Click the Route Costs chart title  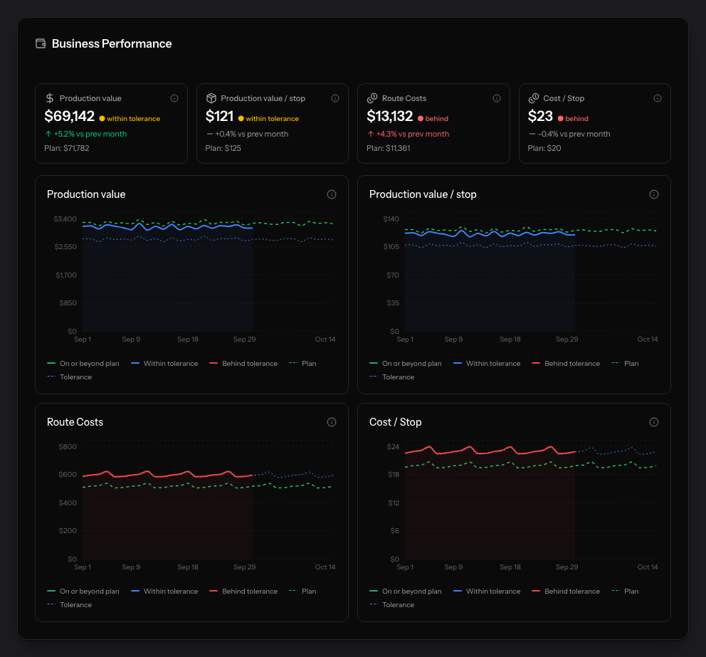pos(75,422)
